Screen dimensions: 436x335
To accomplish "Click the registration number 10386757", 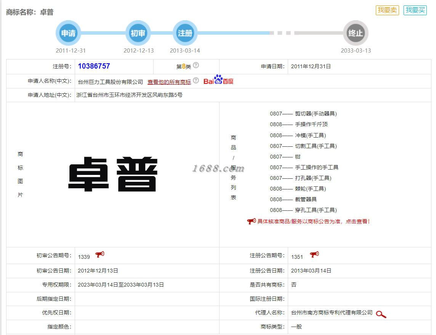I will [94, 66].
